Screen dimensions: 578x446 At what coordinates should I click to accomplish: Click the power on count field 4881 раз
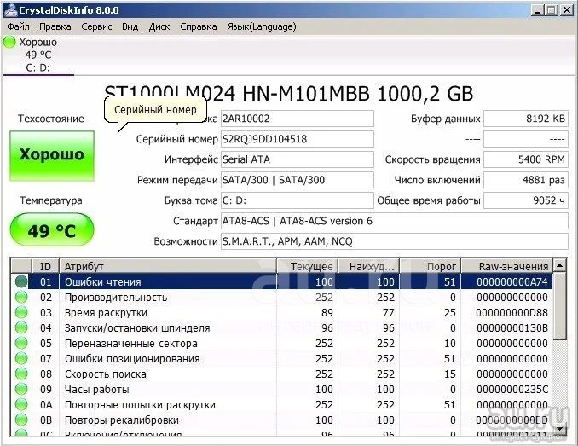pyautogui.click(x=526, y=180)
